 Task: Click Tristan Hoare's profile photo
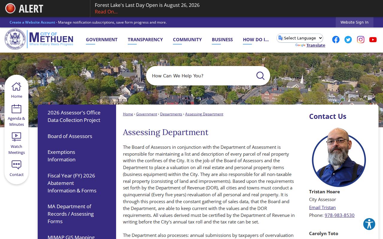point(339,157)
